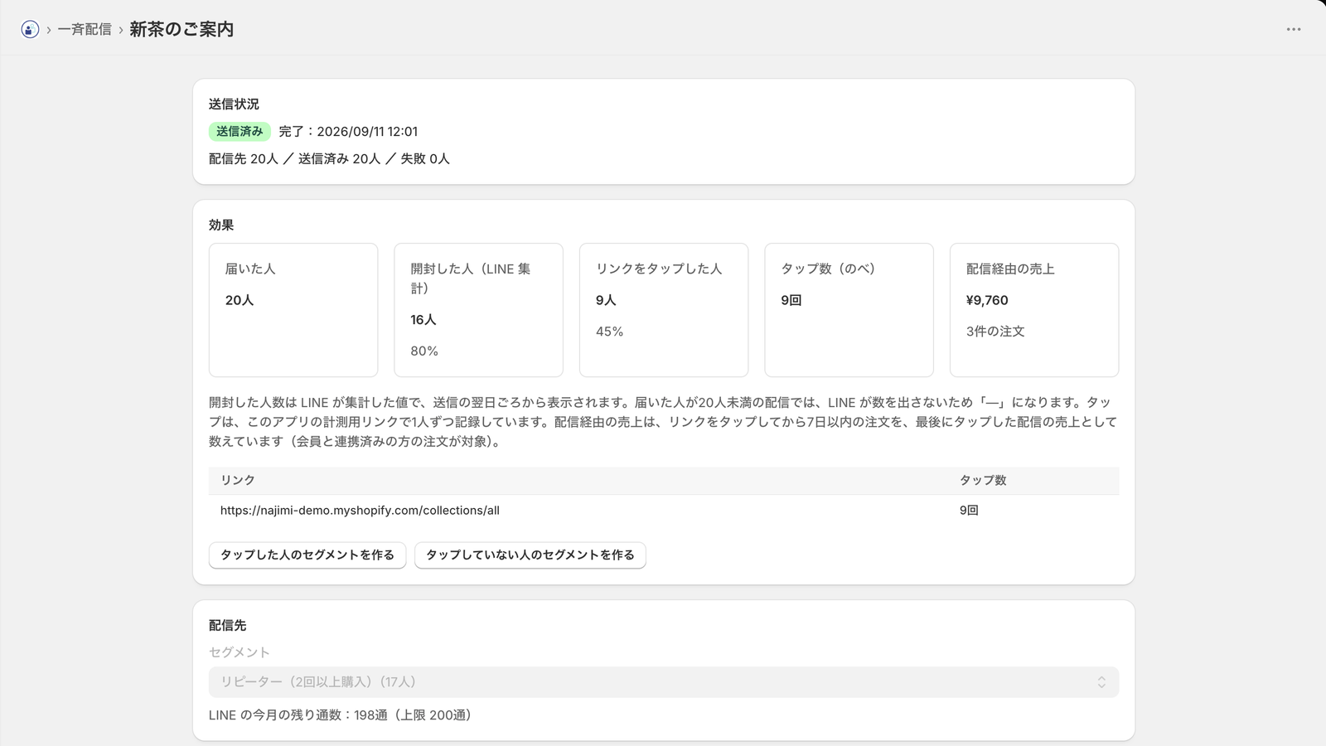Click the app home icon in breadcrumb
Viewport: 1326px width, 746px height.
coord(30,30)
